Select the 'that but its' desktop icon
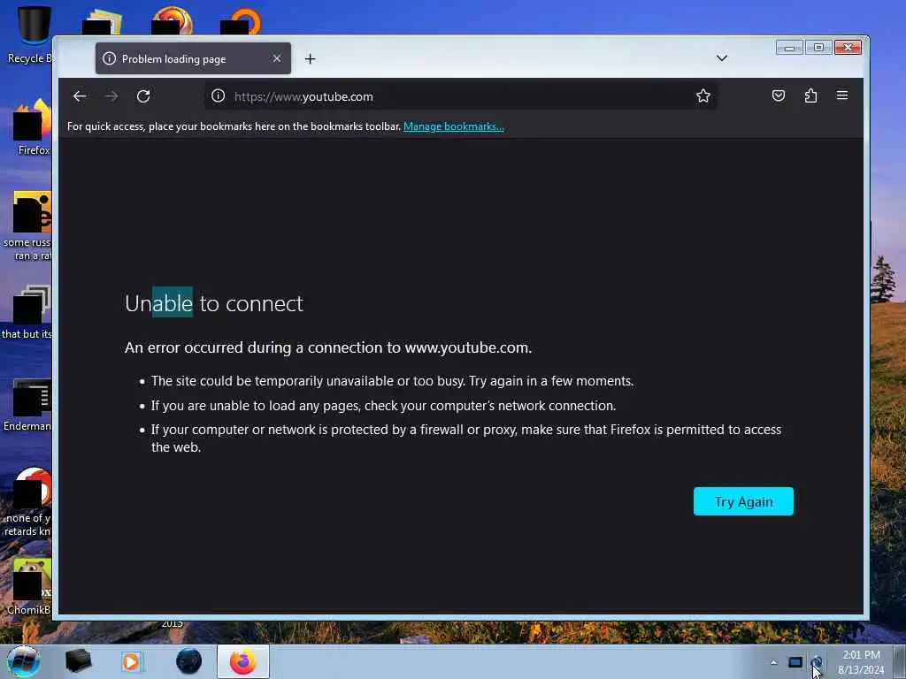The height and width of the screenshot is (679, 906). click(x=27, y=312)
